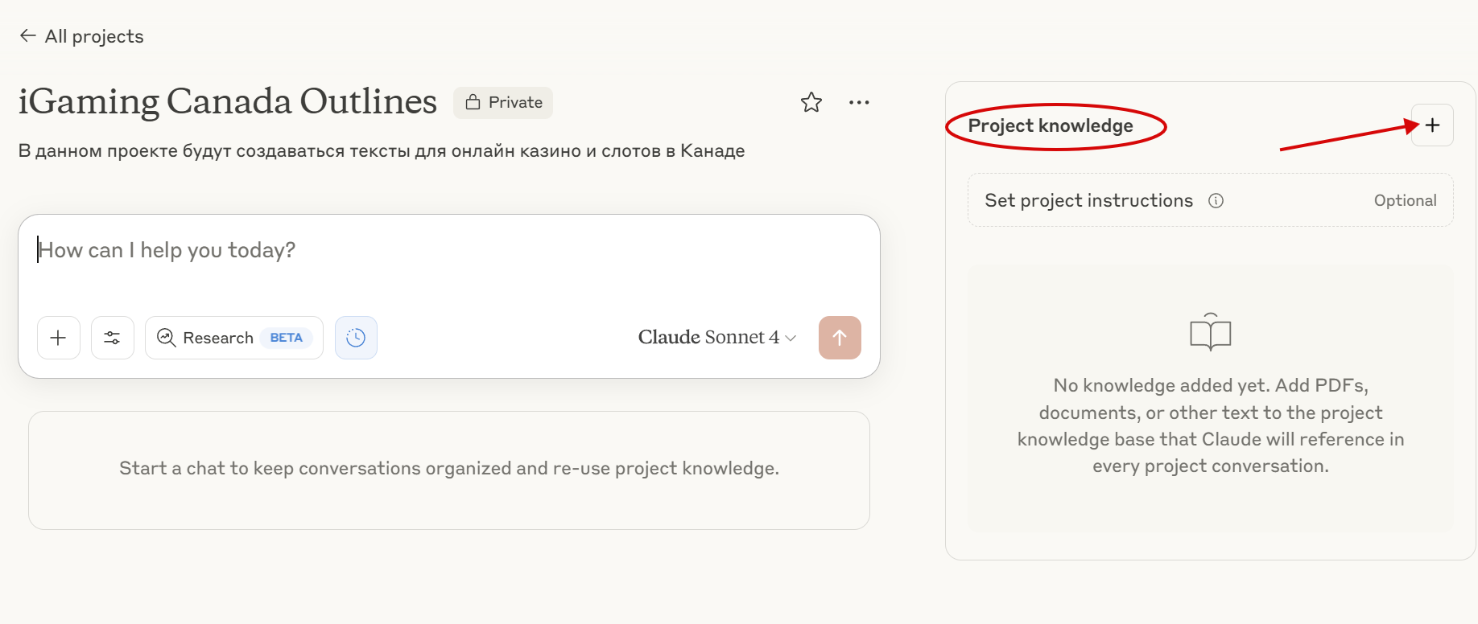The height and width of the screenshot is (624, 1478).
Task: Click the No knowledge added yet message
Action: tap(1211, 425)
